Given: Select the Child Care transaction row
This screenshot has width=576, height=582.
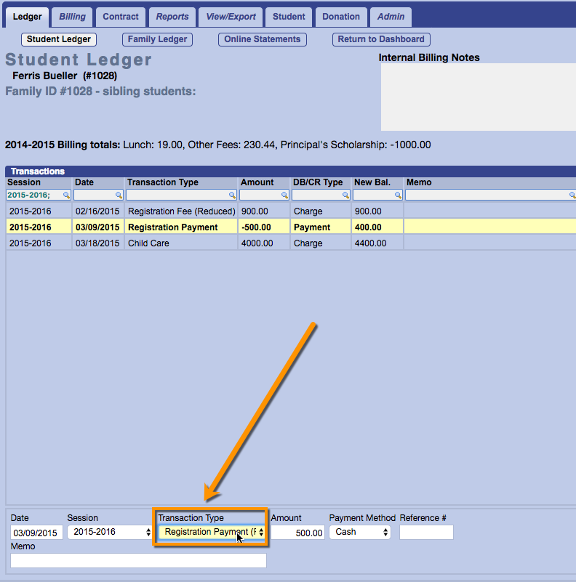Looking at the screenshot, I should (182, 243).
